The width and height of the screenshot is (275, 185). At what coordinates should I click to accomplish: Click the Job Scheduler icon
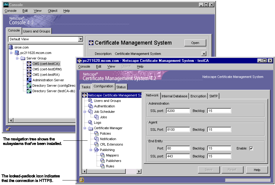pos(91,112)
